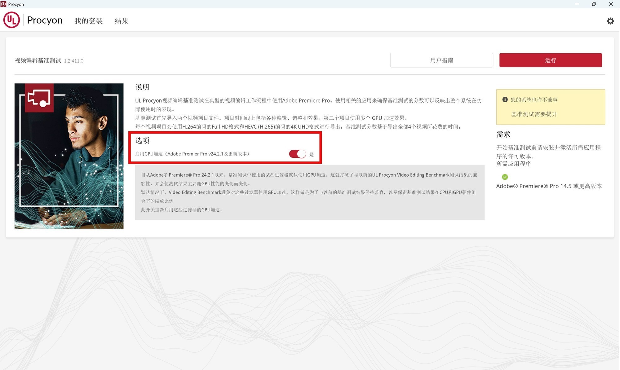The width and height of the screenshot is (620, 370).
Task: Open the Procyon settings gear icon
Action: pyautogui.click(x=610, y=21)
